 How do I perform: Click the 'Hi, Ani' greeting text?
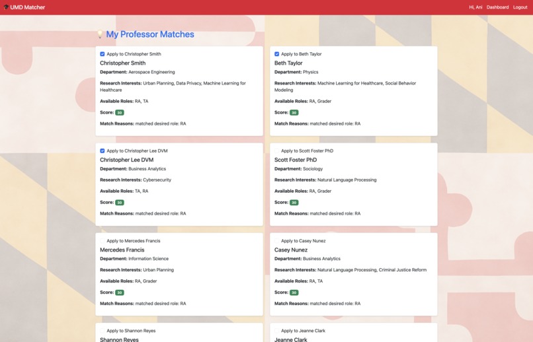point(475,7)
